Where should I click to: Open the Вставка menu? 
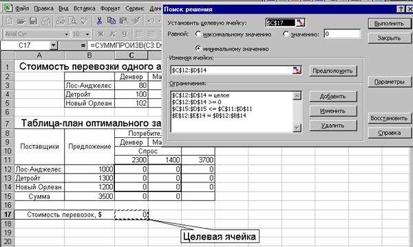(x=84, y=8)
